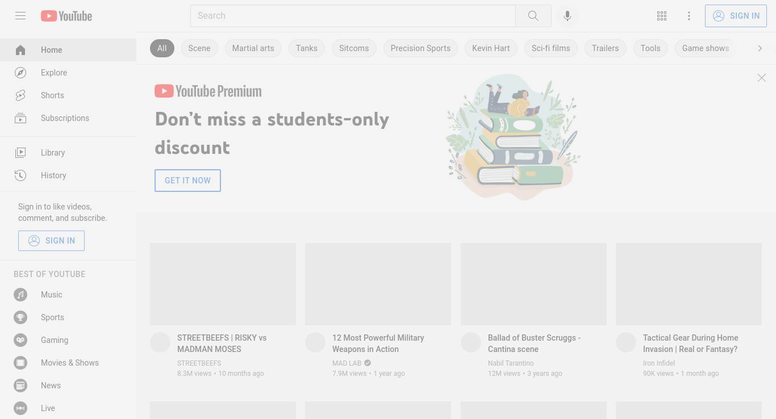Select the Martial arts chip
The image size is (776, 419).
(253, 48)
